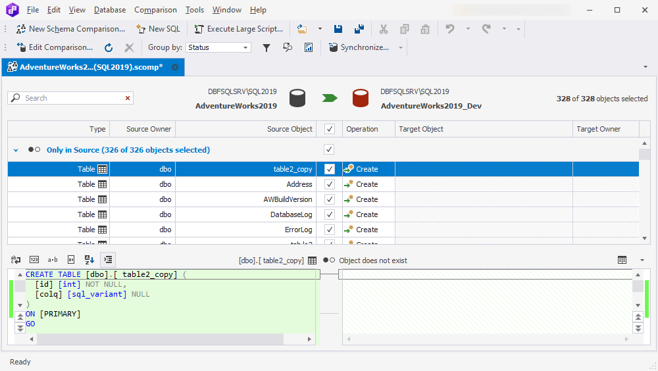The width and height of the screenshot is (658, 371).
Task: Click the side-by-side layout view icon
Action: (622, 260)
